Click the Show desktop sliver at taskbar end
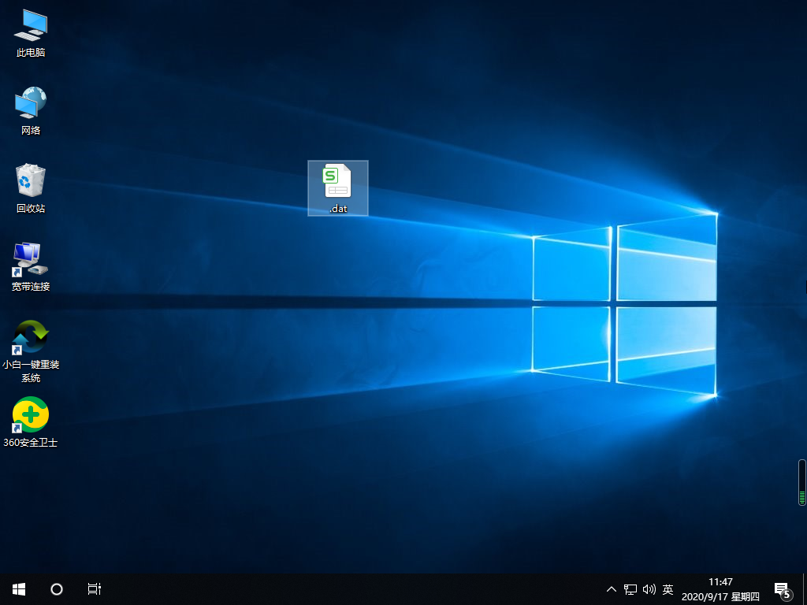This screenshot has height=605, width=807. pos(805,589)
